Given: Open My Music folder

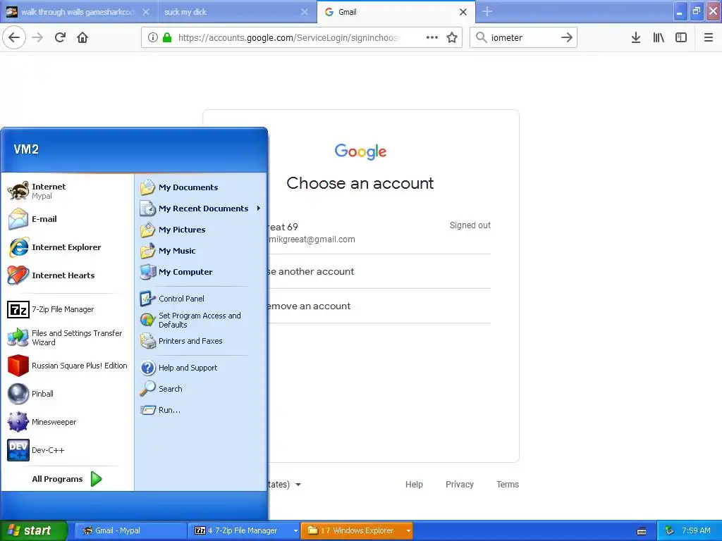Looking at the screenshot, I should pyautogui.click(x=201, y=251).
